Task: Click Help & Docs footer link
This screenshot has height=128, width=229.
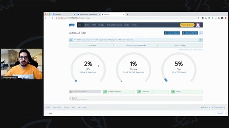Action: (57, 107)
